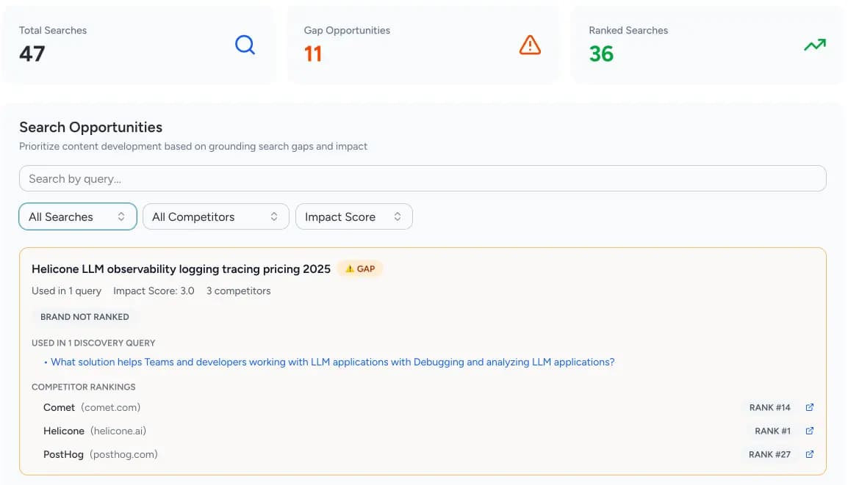Image resolution: width=848 pixels, height=485 pixels.
Task: Click the trending arrow icon on Ranked Searches card
Action: [814, 45]
